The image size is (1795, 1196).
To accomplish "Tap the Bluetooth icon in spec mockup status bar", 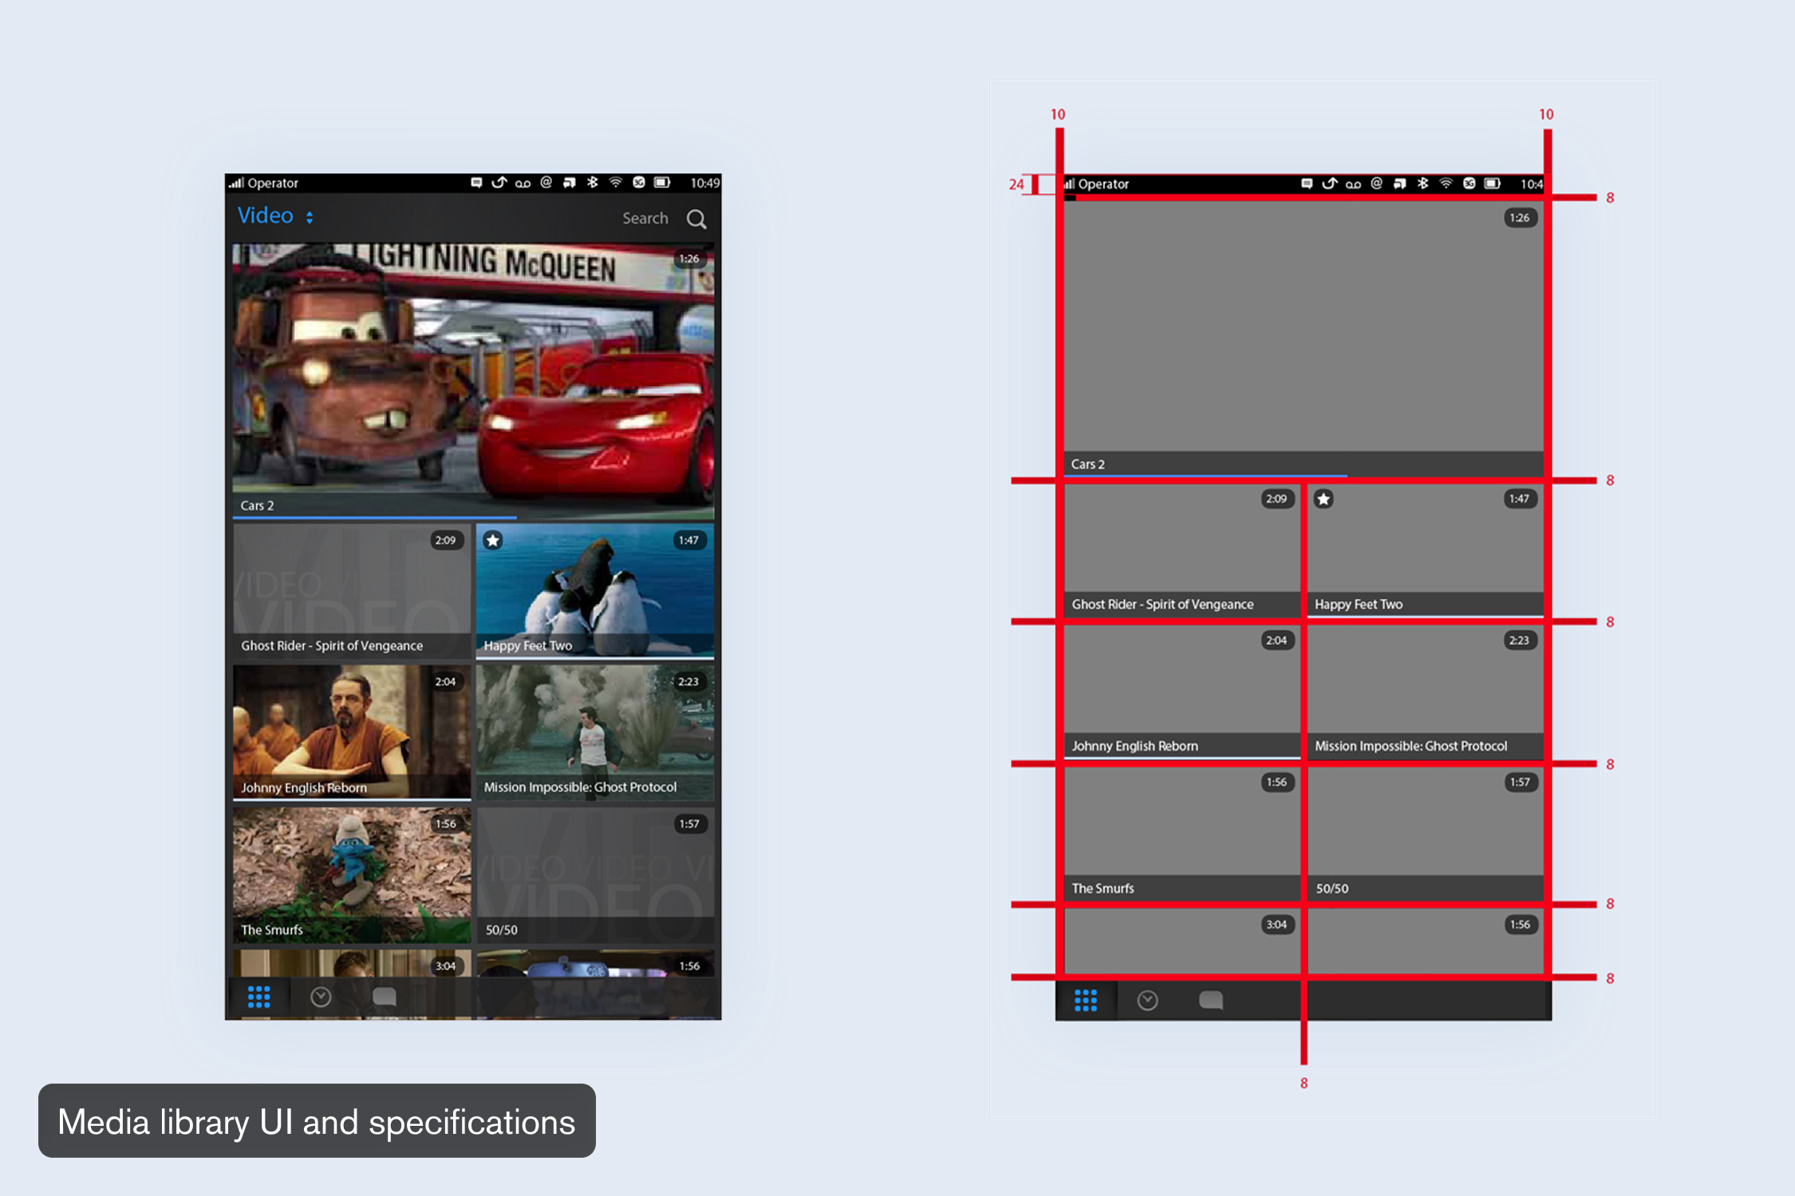I will [1422, 183].
